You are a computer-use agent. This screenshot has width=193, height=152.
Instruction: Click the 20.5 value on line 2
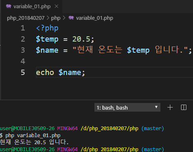pyautogui.click(x=81, y=39)
